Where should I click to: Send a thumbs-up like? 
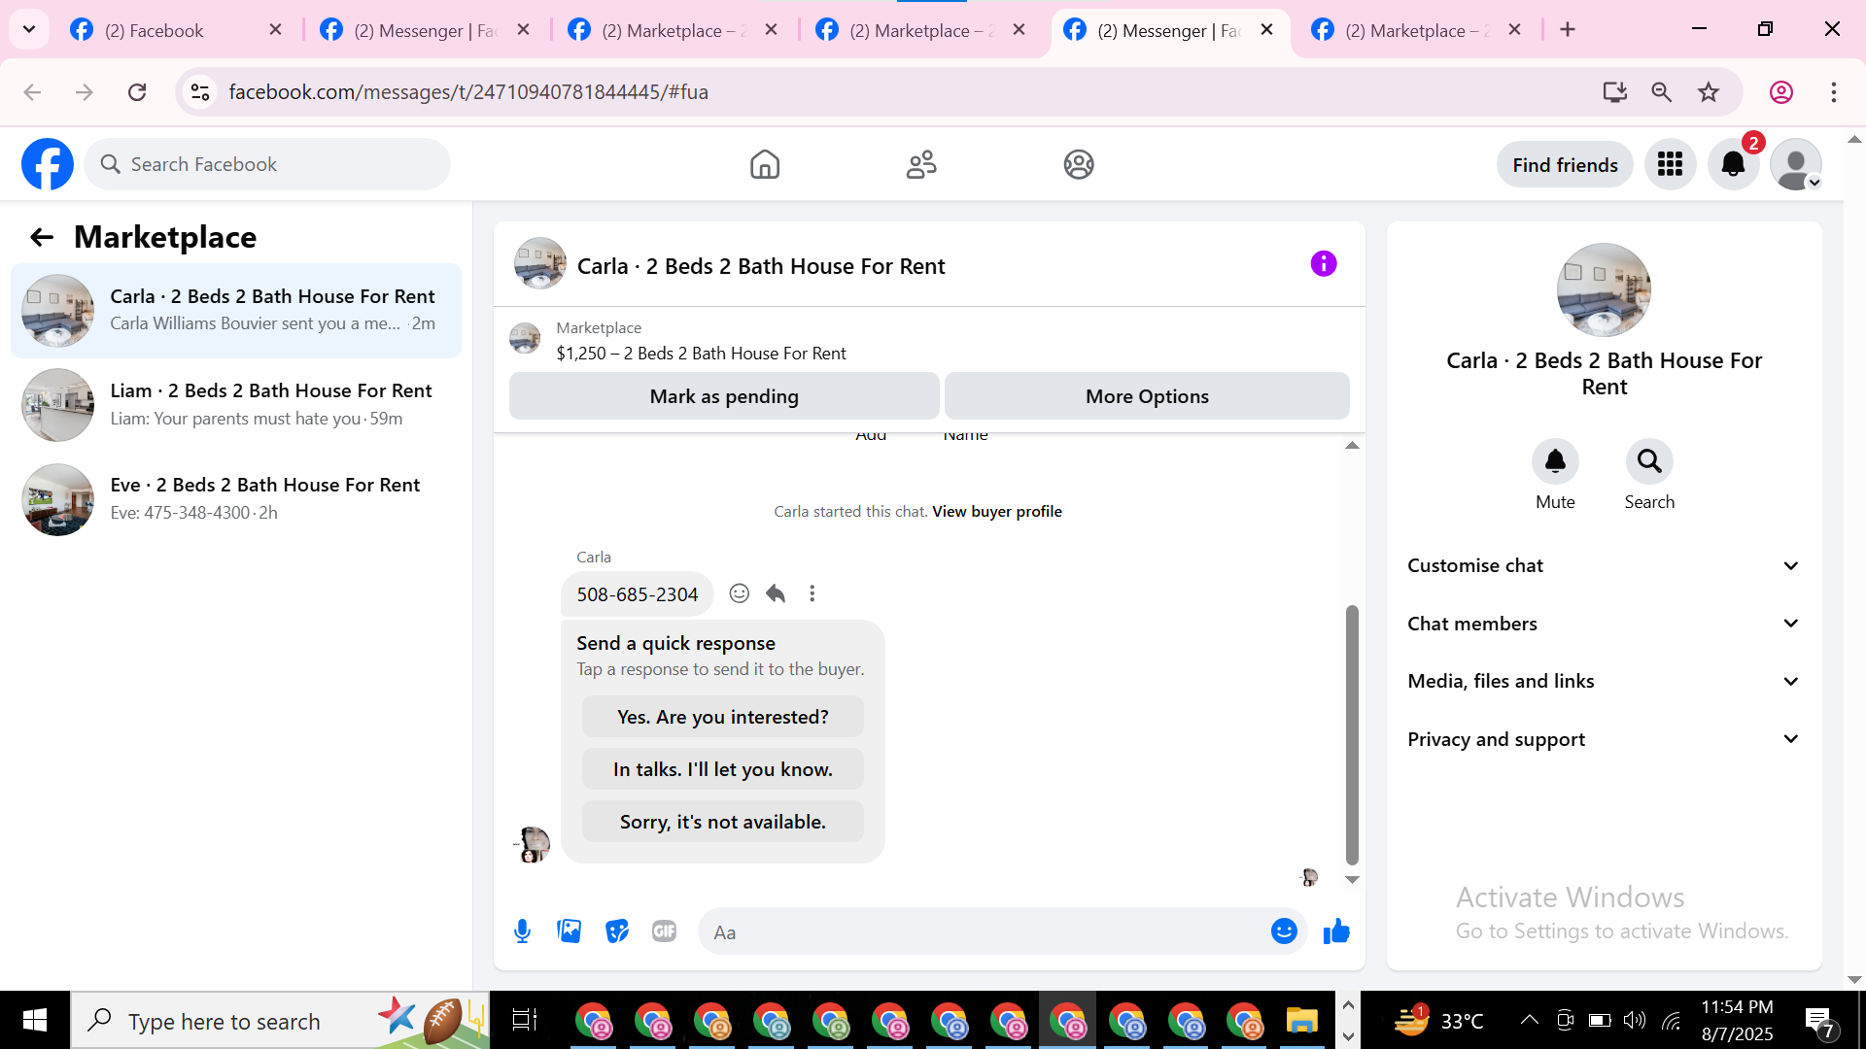[1336, 931]
